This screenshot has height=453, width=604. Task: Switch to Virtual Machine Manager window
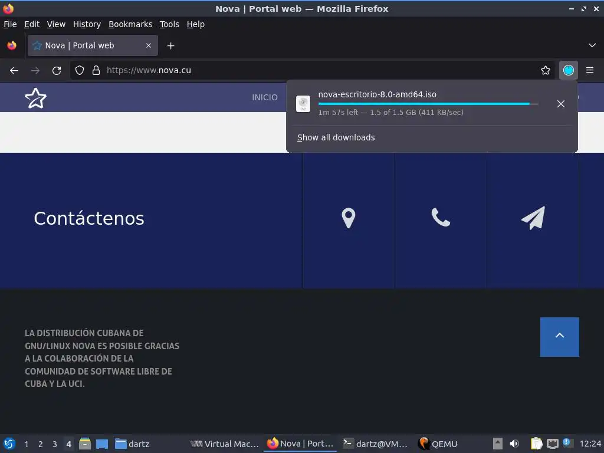pyautogui.click(x=225, y=444)
